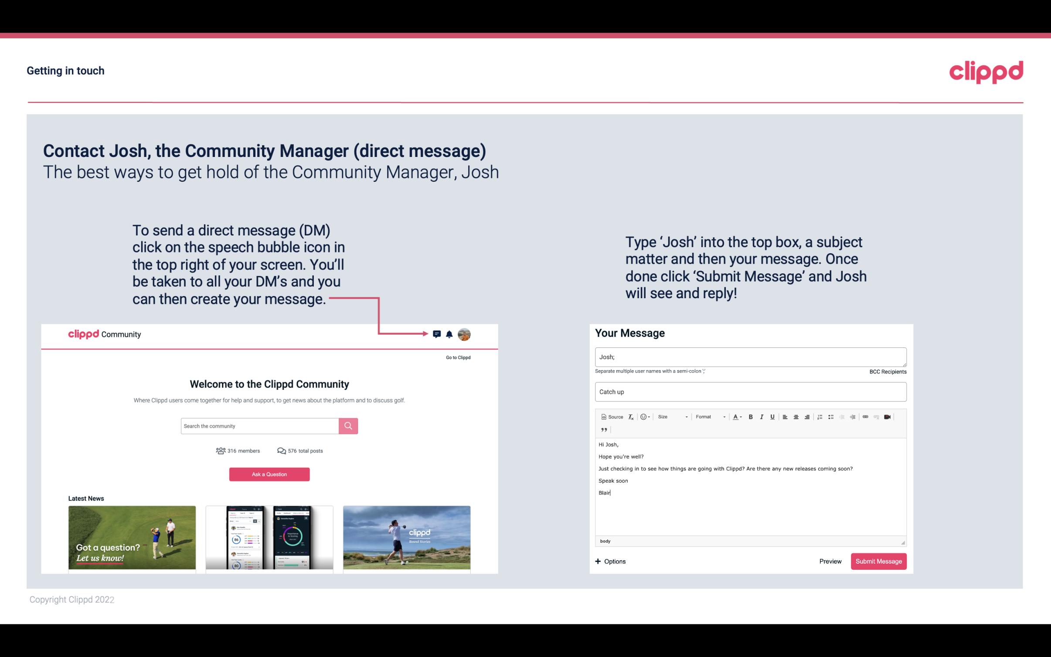This screenshot has height=657, width=1051.
Task: Click the user profile avatar icon
Action: [465, 334]
